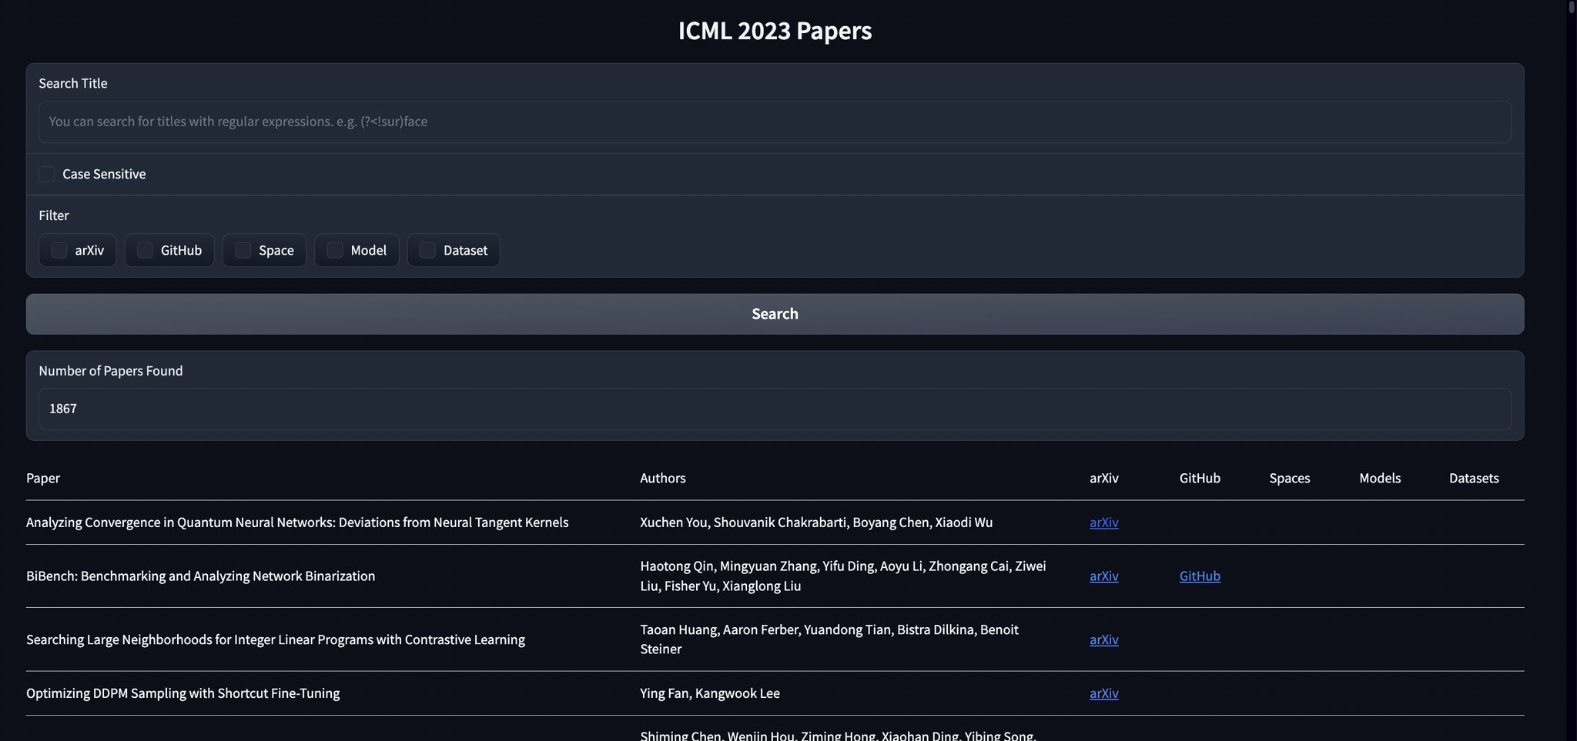Select 'Searching Large Neighborhoods for Integer Linear Programs' title
Image resolution: width=1577 pixels, height=741 pixels.
pos(276,639)
